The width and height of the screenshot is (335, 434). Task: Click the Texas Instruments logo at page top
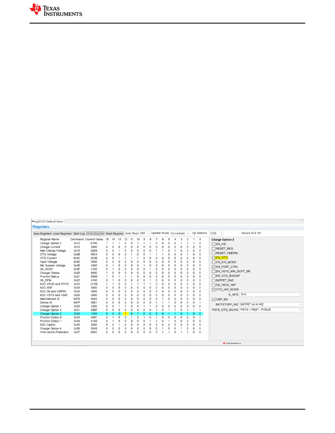[x=56, y=10]
